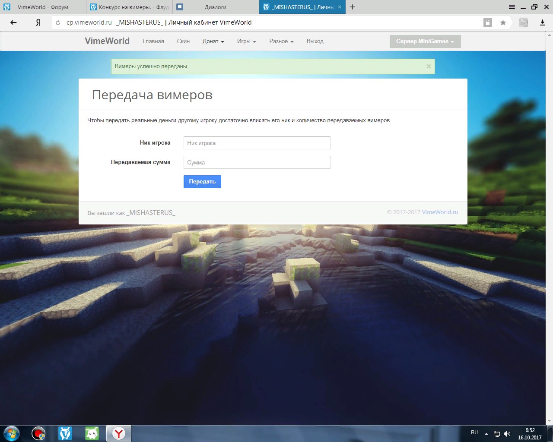The image size is (553, 442).
Task: Open the green cat taskbar icon
Action: (x=92, y=433)
